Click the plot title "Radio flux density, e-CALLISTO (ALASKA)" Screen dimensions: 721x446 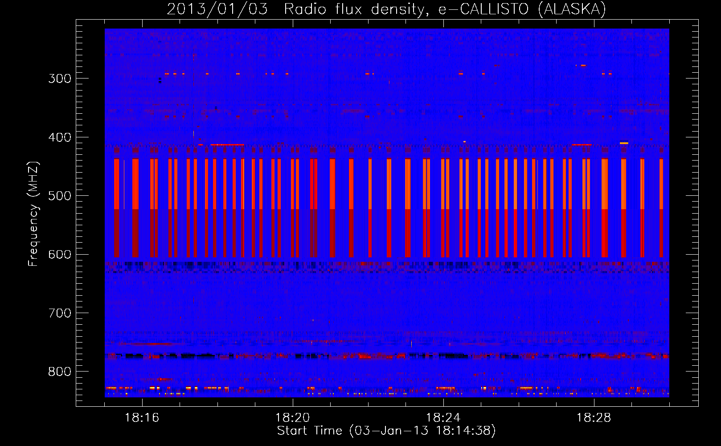click(445, 9)
